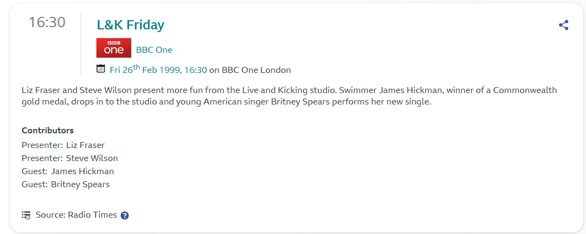Click guest name James Hickman
The height and width of the screenshot is (234, 586).
tap(82, 171)
